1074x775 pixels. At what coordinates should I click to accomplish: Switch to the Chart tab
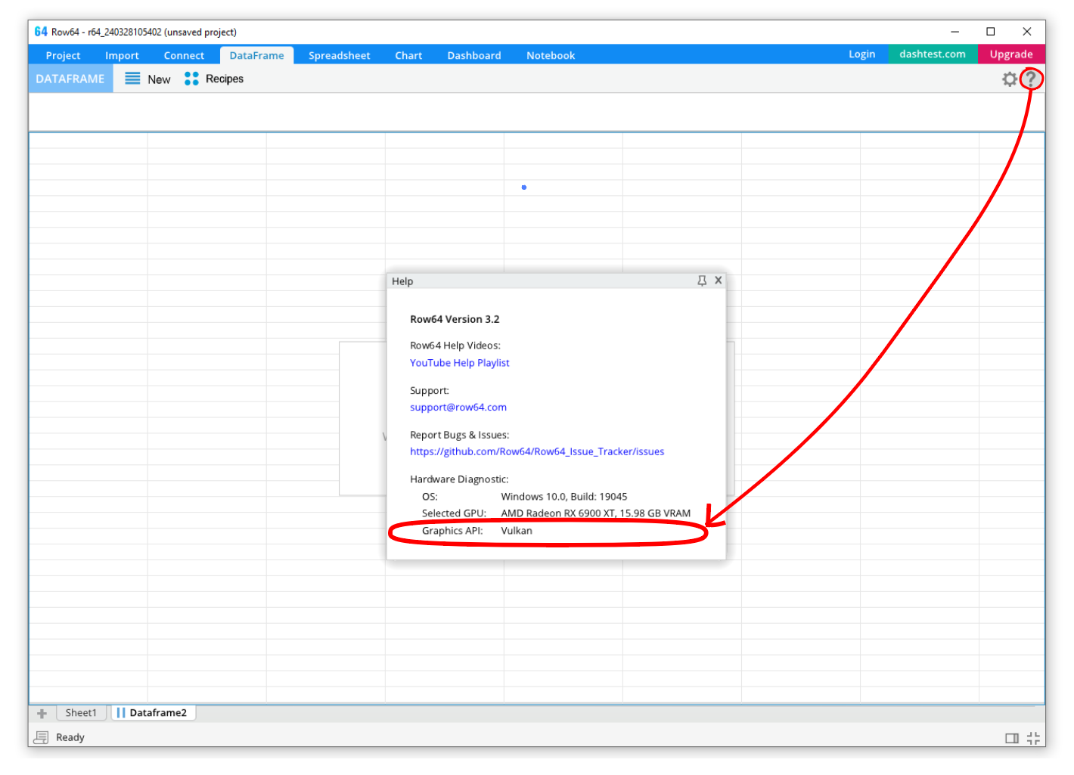(408, 55)
